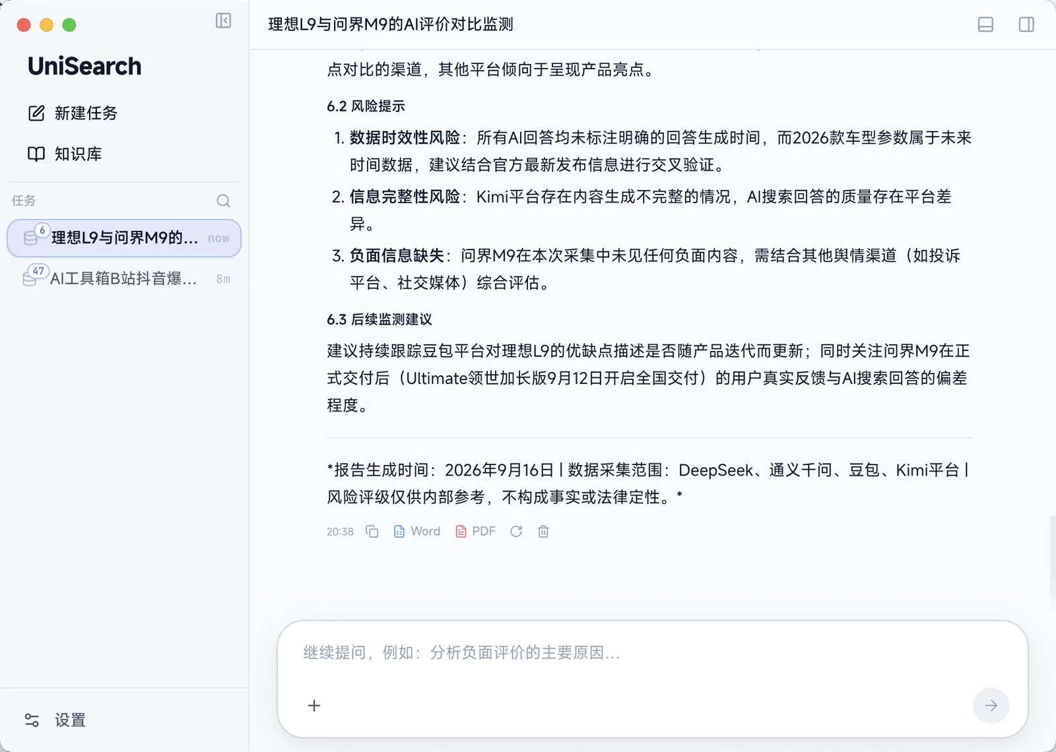Export the report as Word
Screen dimensions: 1056x752
(x=416, y=532)
